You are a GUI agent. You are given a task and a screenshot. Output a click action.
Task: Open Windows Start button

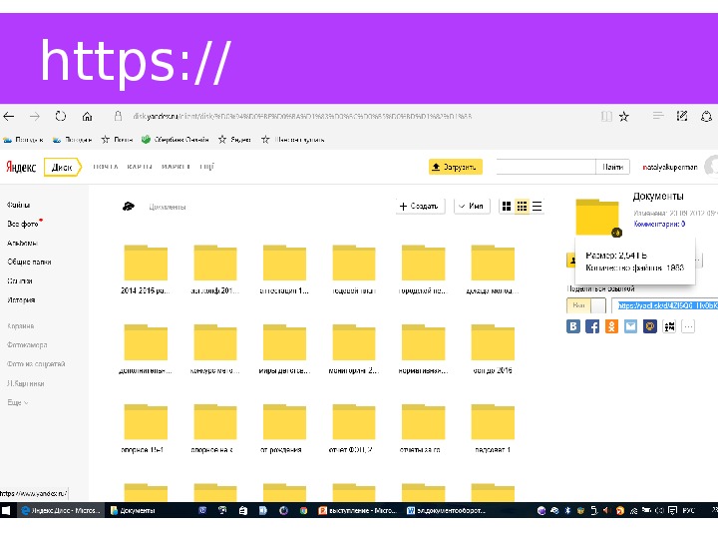(6, 510)
